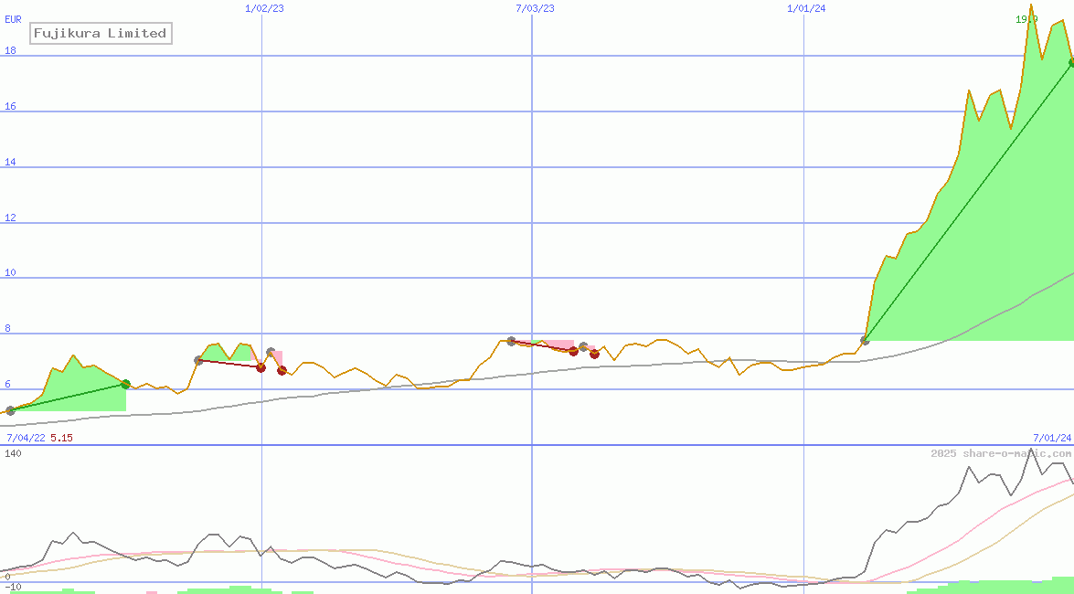Click the gray entry marker before 7/03/23 line
Viewport: 1074px width, 594px height.
(511, 341)
